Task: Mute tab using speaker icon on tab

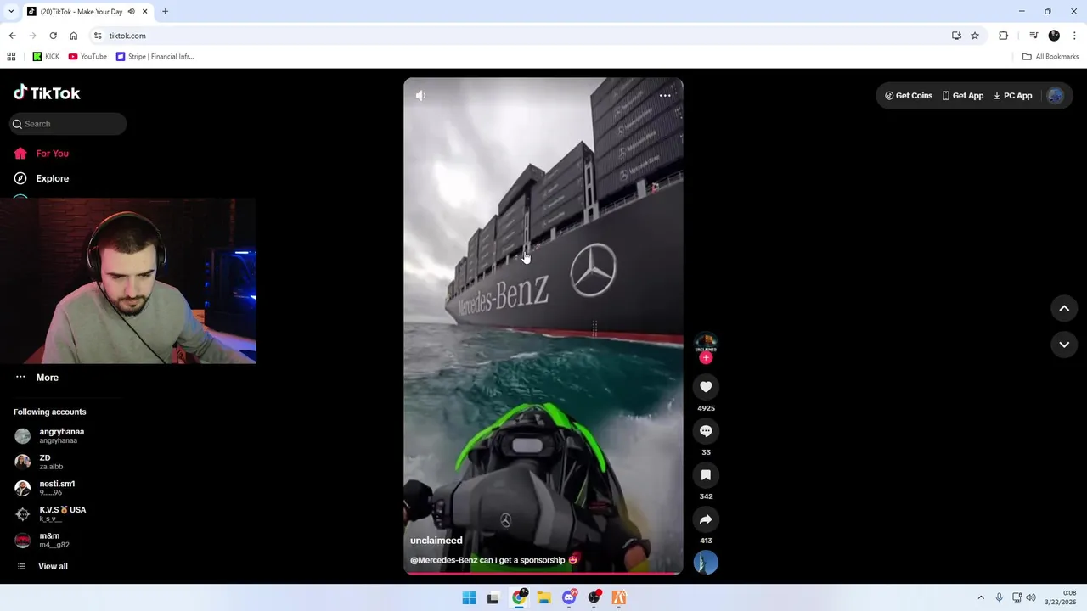Action: (132, 12)
